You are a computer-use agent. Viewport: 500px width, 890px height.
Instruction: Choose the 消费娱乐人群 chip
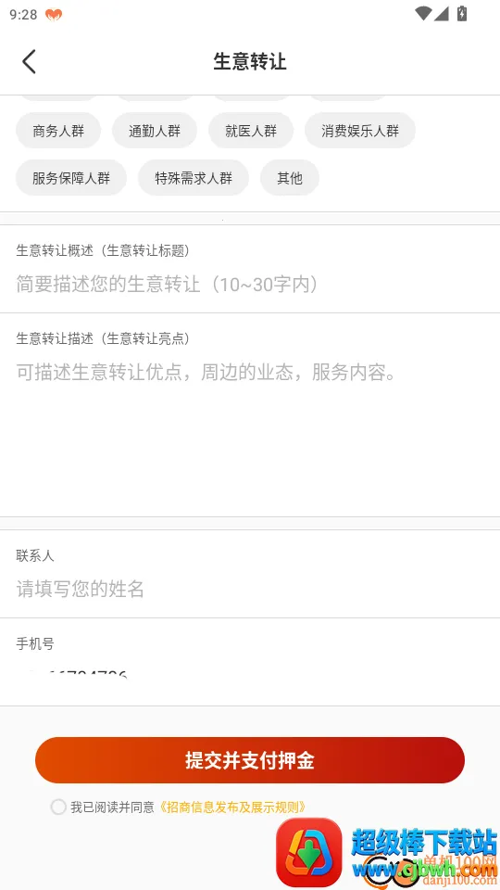pyautogui.click(x=360, y=131)
